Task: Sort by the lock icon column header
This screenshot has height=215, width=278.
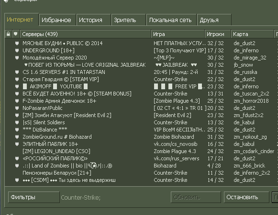Action: tap(8, 34)
